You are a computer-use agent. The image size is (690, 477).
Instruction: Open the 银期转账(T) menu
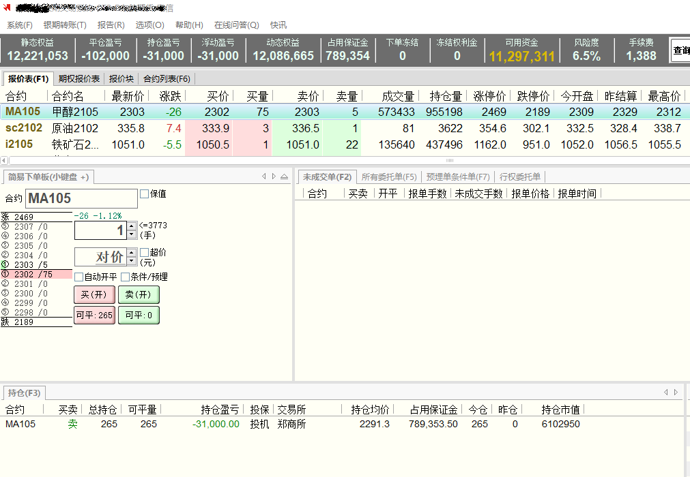pos(65,25)
